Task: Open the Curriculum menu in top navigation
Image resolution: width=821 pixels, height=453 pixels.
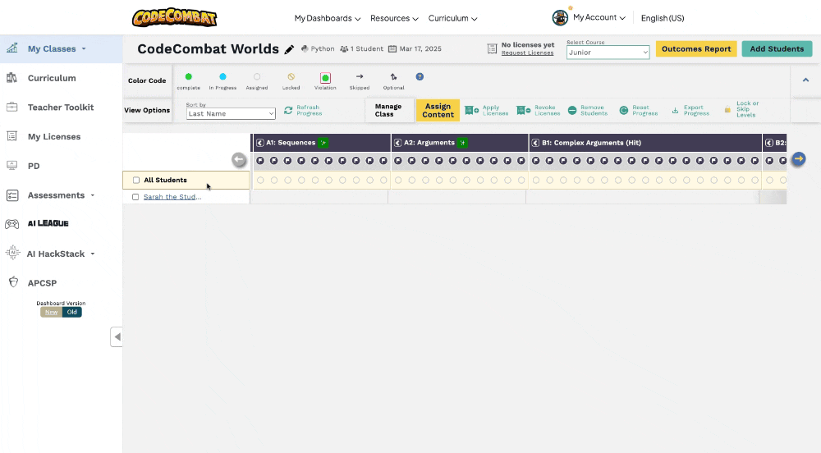Action: click(x=452, y=18)
